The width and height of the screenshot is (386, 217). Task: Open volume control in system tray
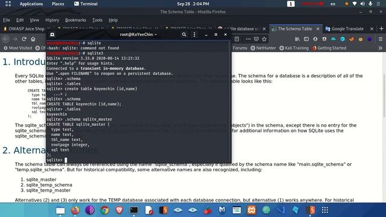tap(362, 4)
